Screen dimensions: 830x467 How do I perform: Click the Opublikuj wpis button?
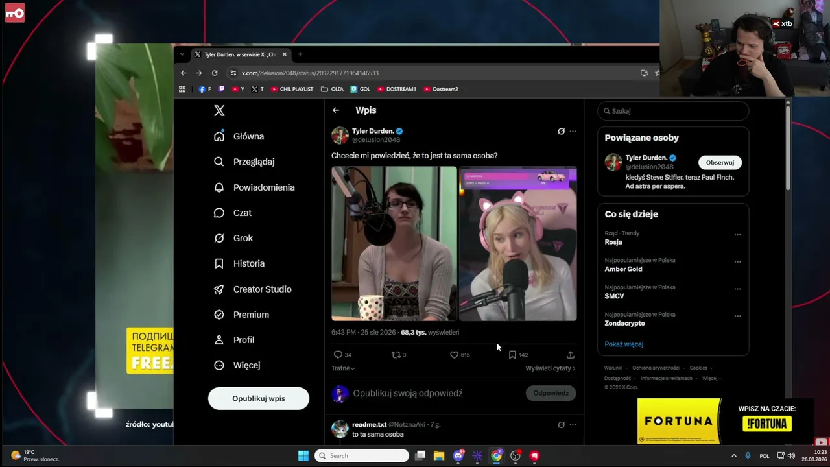click(259, 398)
